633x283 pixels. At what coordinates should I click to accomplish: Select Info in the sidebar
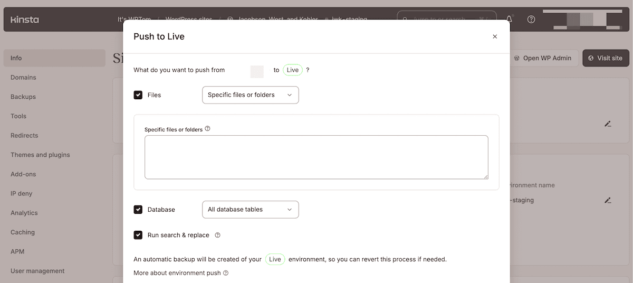[54, 58]
